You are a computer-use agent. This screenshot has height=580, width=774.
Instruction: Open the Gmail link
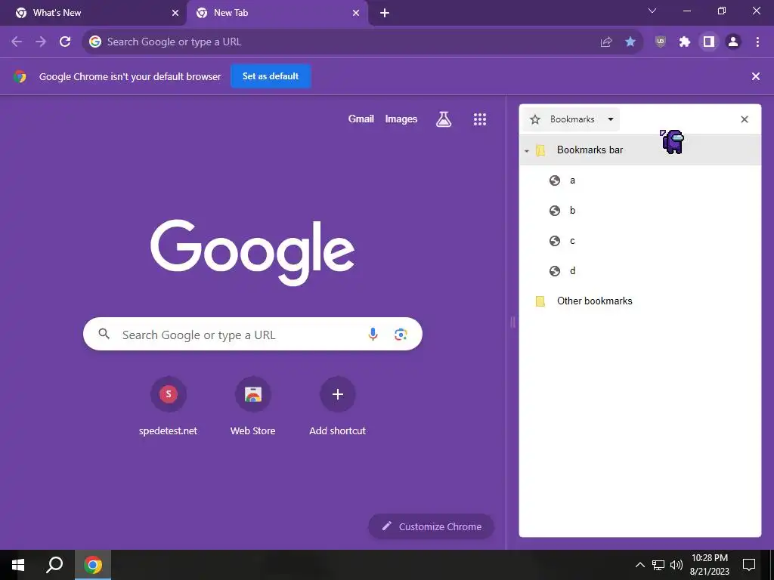[361, 119]
